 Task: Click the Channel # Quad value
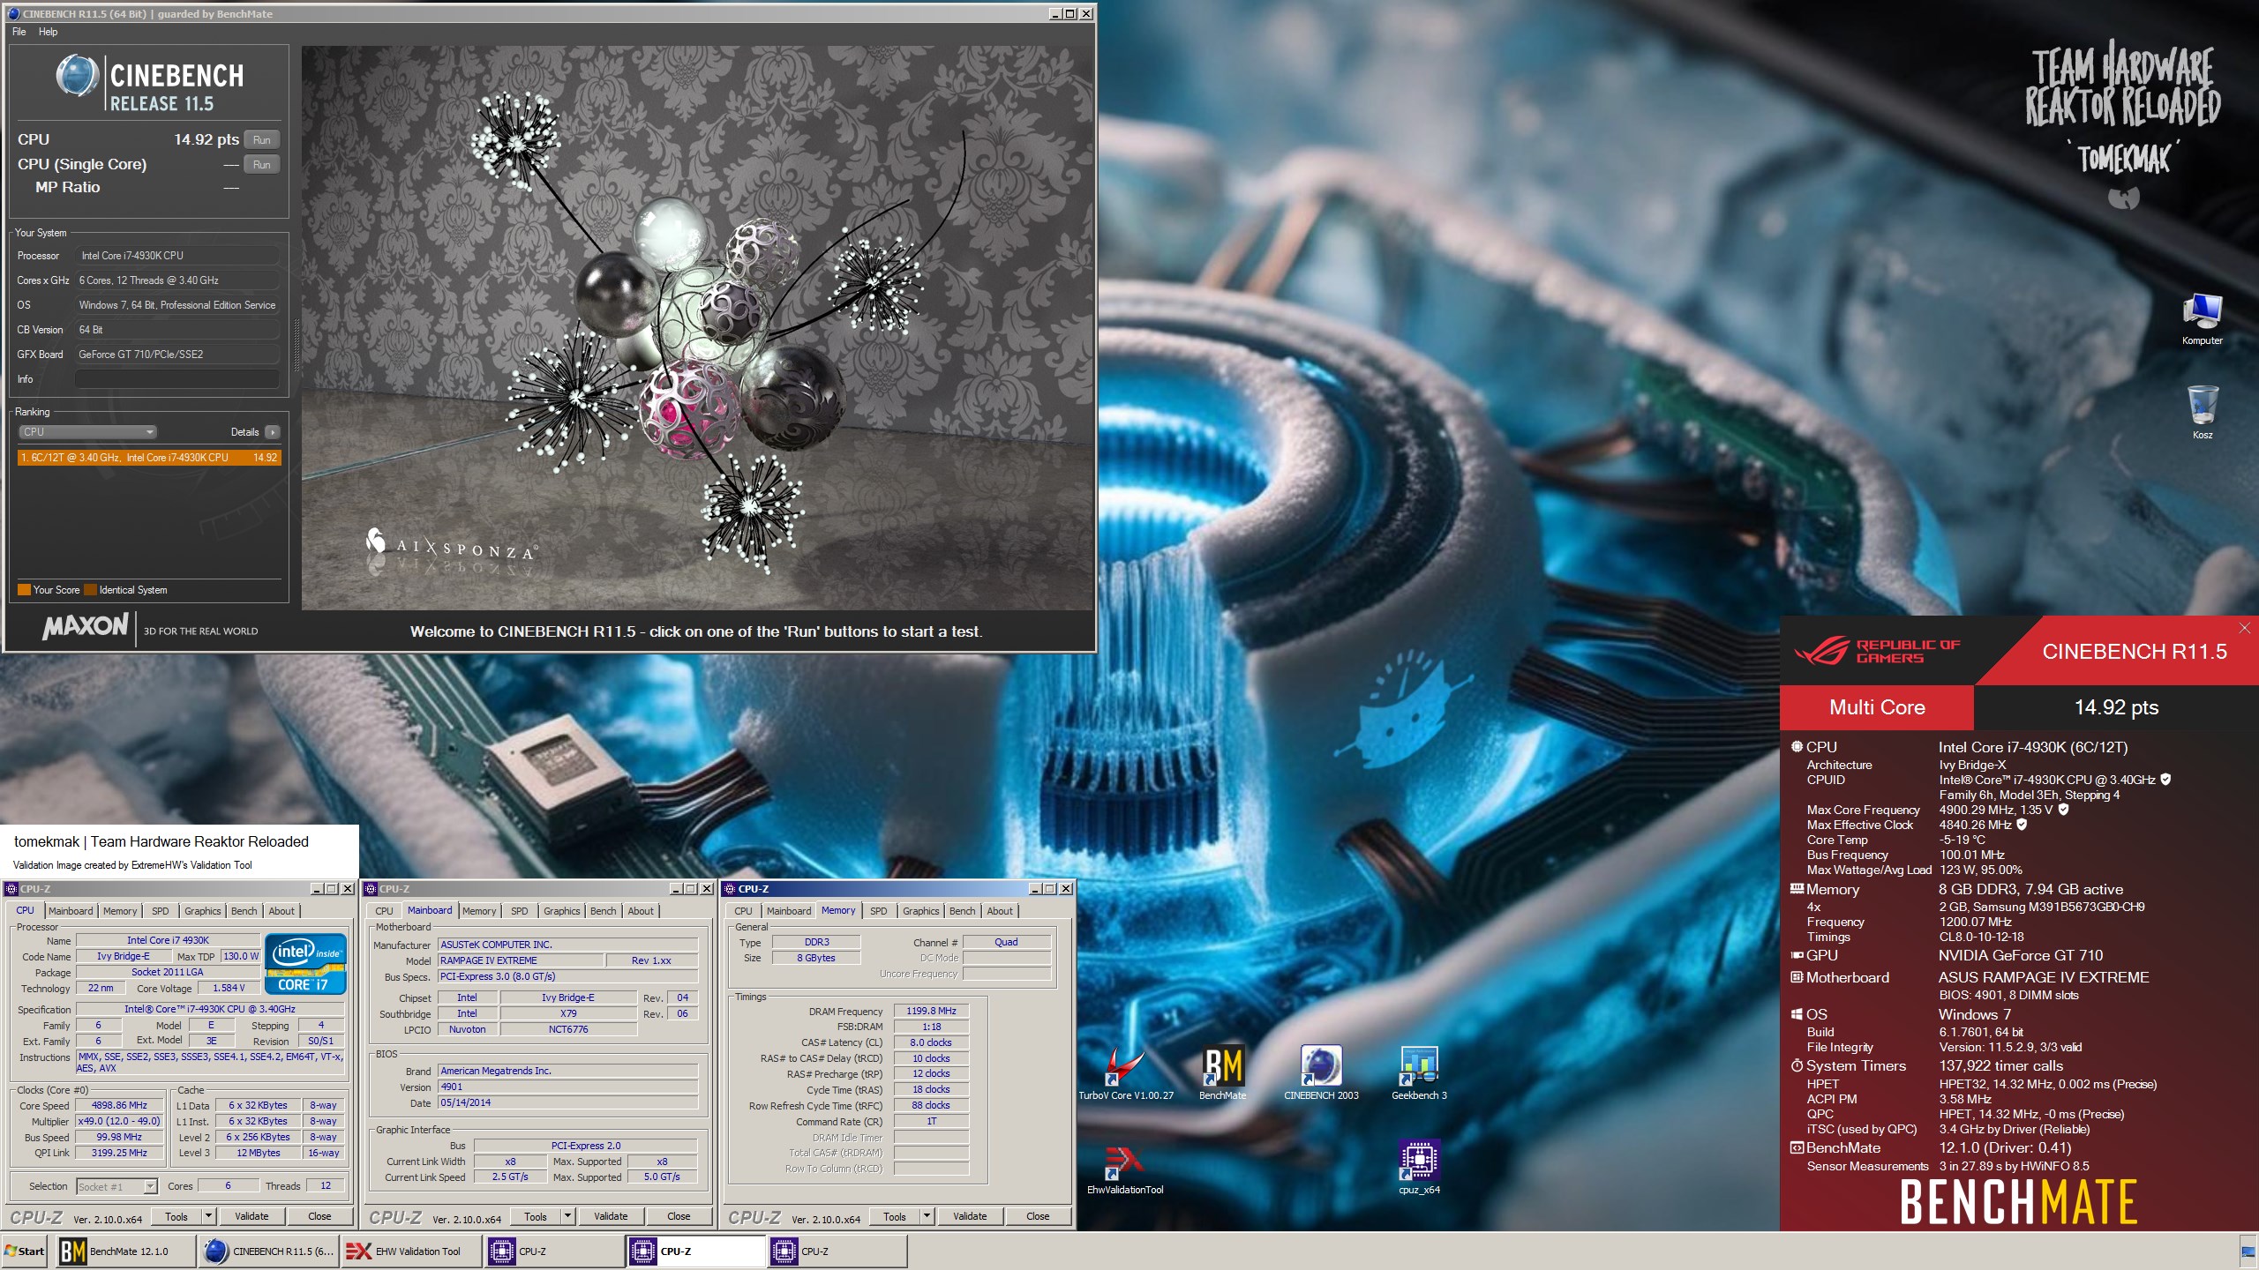[x=1006, y=942]
